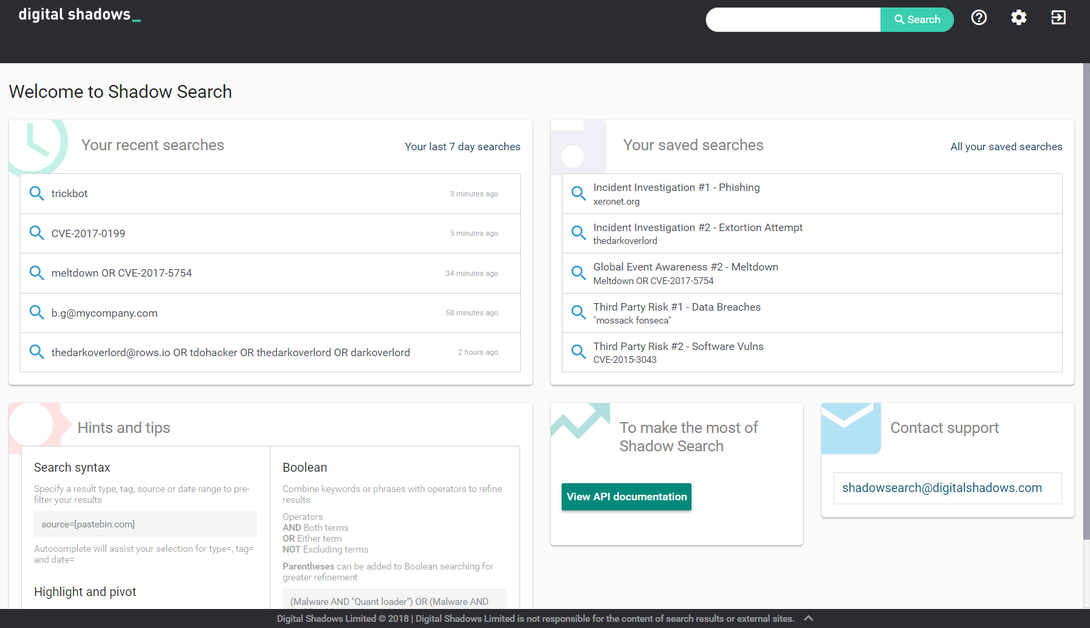Click the "mossack fonseca" query text

coord(632,321)
